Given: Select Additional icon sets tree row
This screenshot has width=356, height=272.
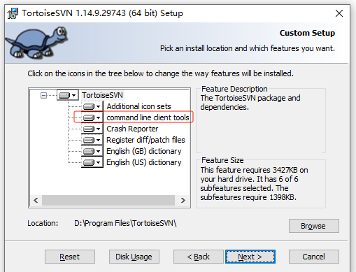Looking at the screenshot, I should click(138, 106).
